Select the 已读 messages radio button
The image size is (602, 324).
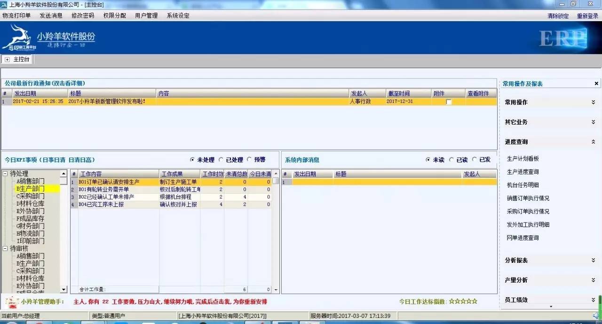pos(451,160)
